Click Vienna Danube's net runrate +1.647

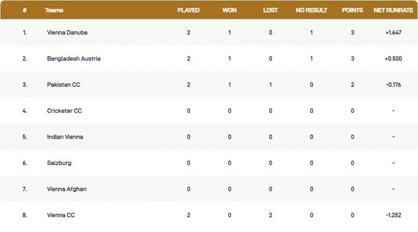(393, 32)
